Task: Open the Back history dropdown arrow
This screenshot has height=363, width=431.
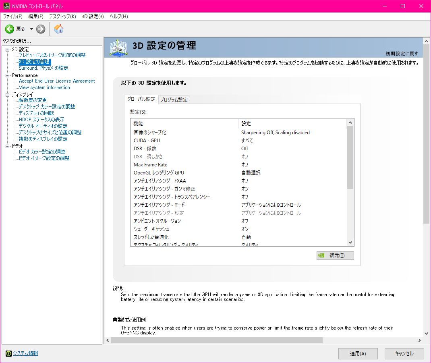Action: tap(31, 29)
